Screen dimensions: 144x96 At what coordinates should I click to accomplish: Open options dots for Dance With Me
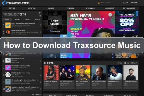point(40,25)
